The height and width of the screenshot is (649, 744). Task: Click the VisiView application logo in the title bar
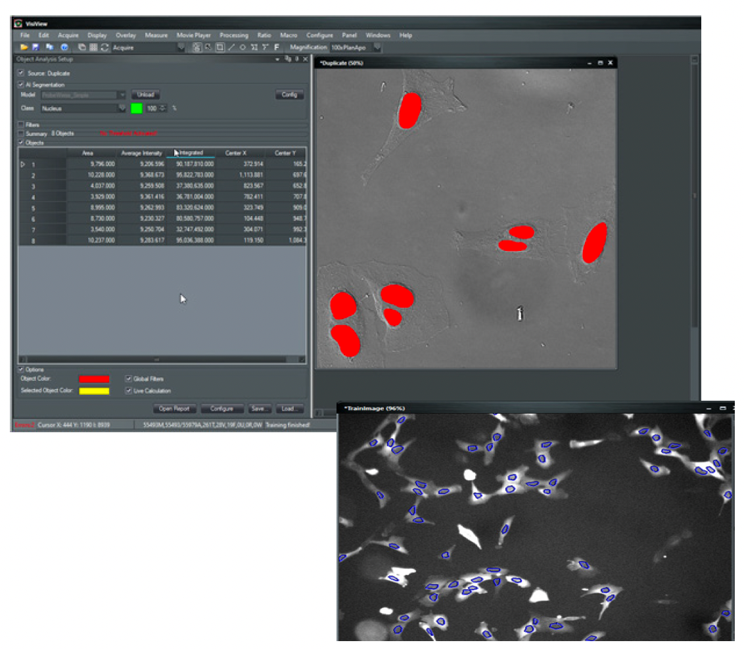(18, 23)
